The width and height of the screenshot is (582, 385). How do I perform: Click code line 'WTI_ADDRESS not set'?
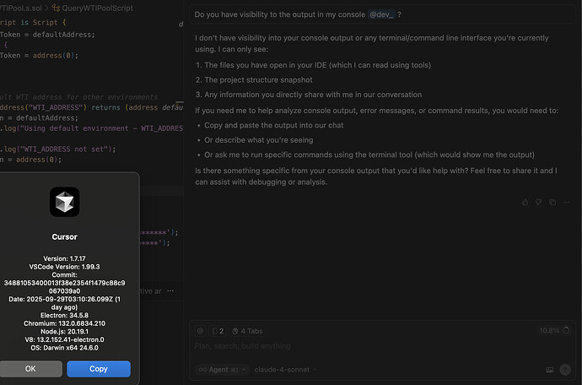58,149
